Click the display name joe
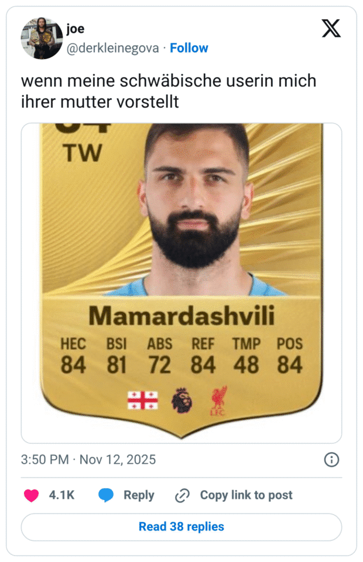The image size is (363, 562). tap(76, 29)
